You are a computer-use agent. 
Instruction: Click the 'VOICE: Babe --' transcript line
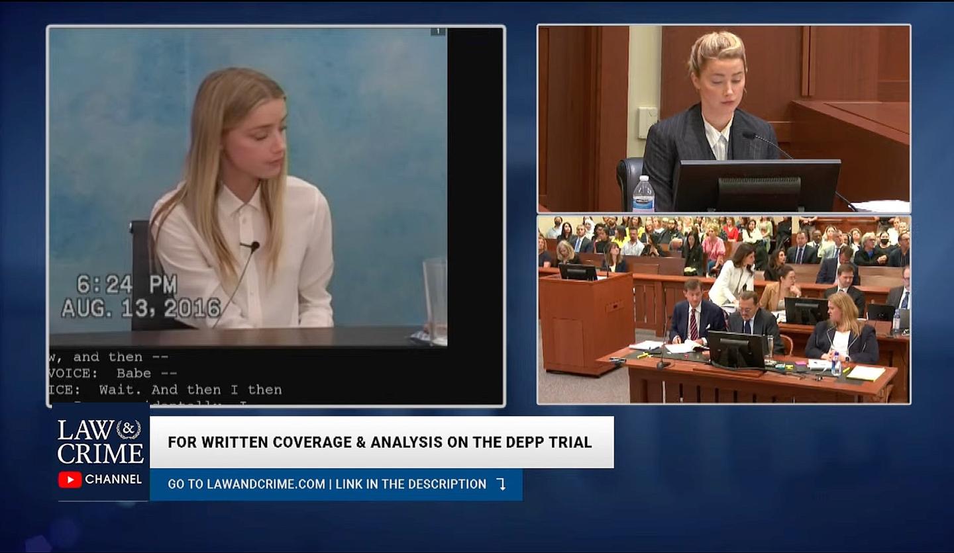click(x=113, y=374)
